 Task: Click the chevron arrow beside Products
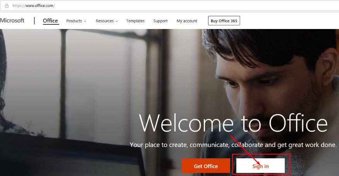(85, 21)
